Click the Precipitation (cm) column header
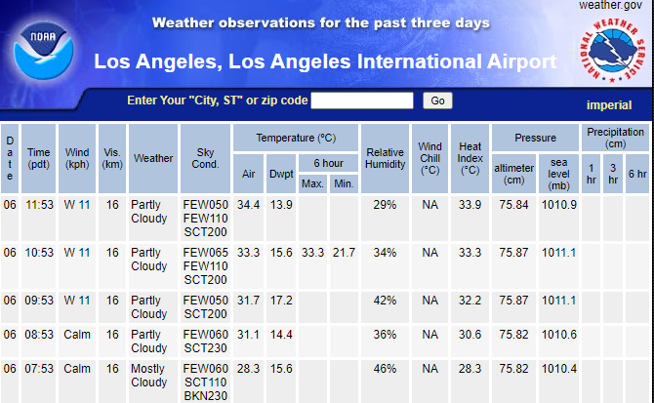 [x=615, y=138]
